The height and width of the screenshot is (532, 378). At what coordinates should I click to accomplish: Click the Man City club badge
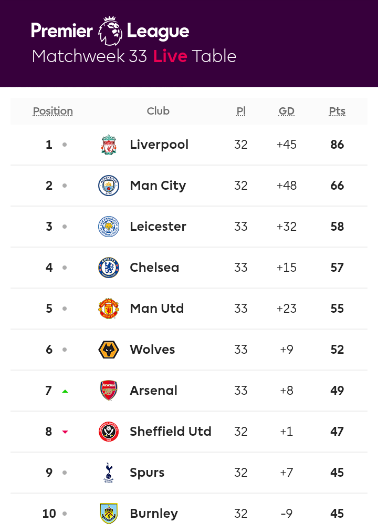pos(109,186)
